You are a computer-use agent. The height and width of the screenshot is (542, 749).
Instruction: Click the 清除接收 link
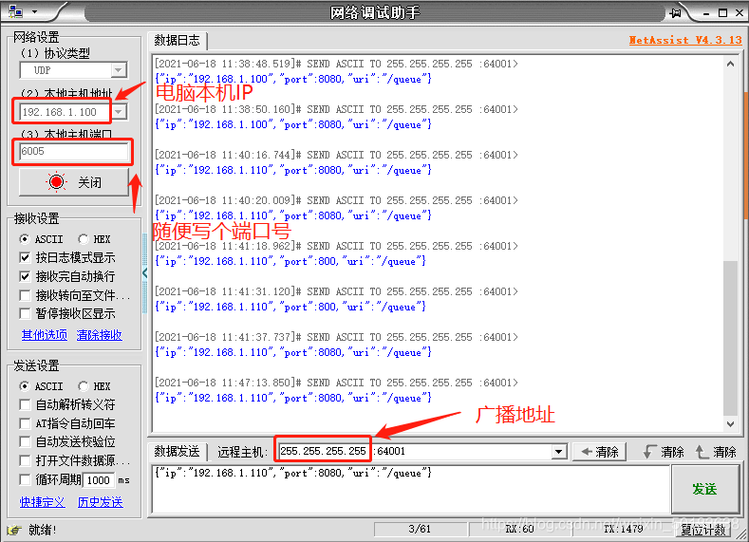click(100, 335)
